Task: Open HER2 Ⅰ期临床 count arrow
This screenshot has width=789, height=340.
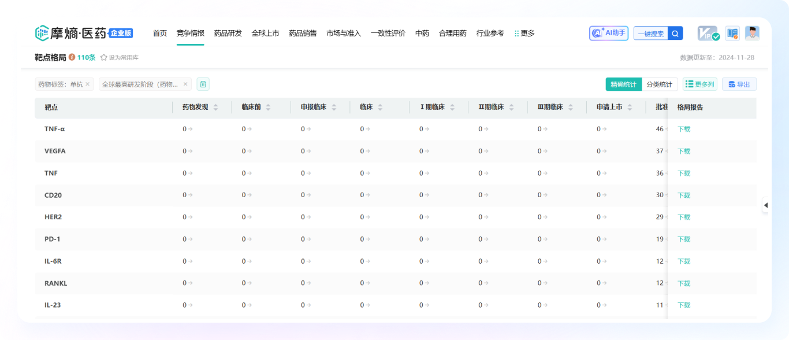Action: [x=427, y=217]
